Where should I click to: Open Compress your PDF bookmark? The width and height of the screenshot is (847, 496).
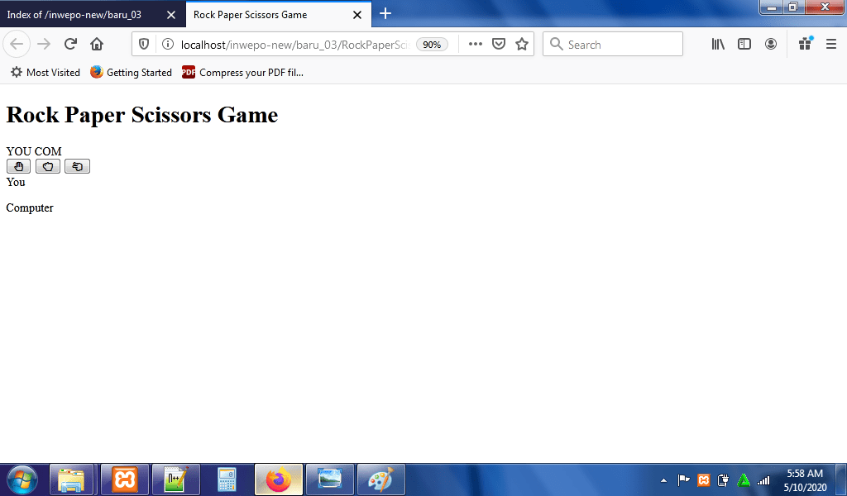[242, 72]
